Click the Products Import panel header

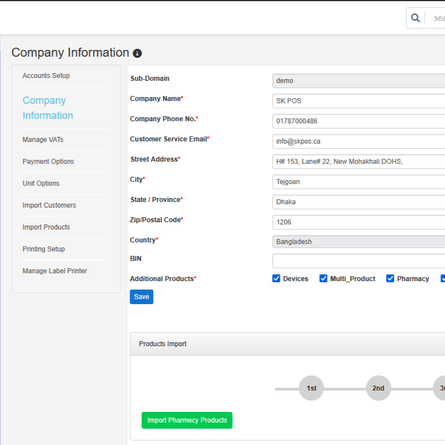click(x=287, y=344)
